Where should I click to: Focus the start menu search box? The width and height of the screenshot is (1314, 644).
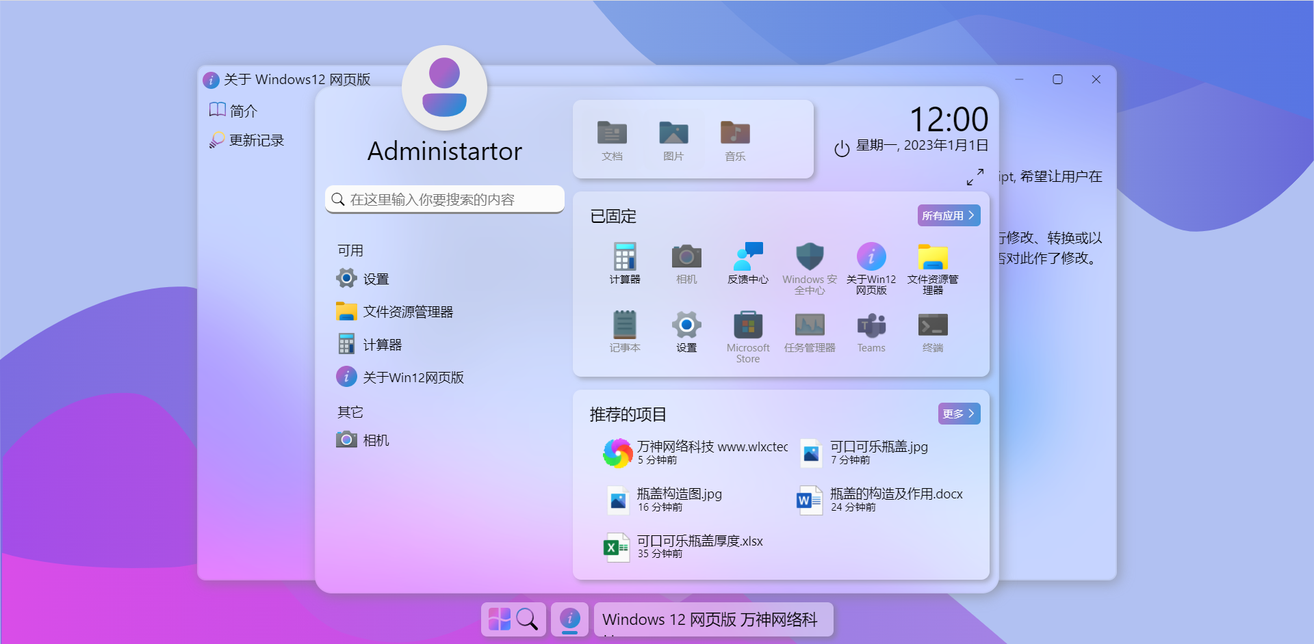pyautogui.click(x=445, y=199)
